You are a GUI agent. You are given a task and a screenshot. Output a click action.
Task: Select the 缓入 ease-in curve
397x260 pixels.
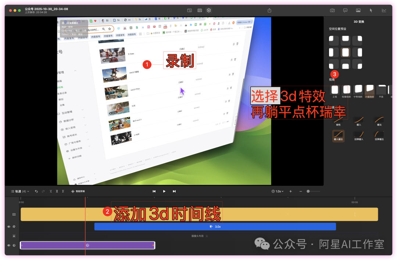(x=359, y=121)
